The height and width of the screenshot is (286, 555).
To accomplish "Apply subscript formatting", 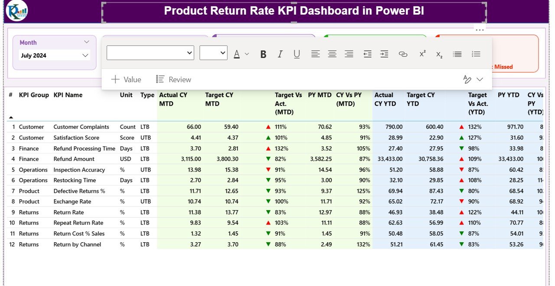I will coord(439,55).
